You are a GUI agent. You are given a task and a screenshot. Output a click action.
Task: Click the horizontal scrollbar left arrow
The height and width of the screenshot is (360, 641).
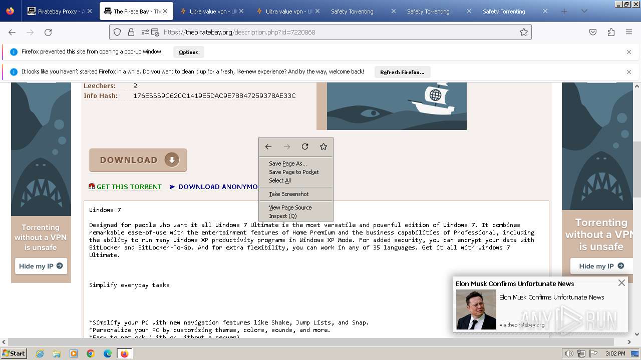pyautogui.click(x=4, y=342)
